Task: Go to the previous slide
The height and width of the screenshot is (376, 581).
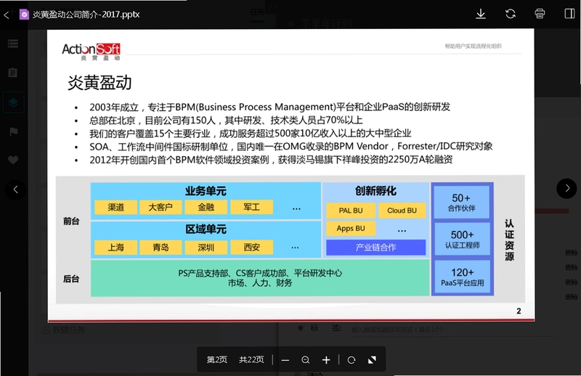Action: coord(15,189)
